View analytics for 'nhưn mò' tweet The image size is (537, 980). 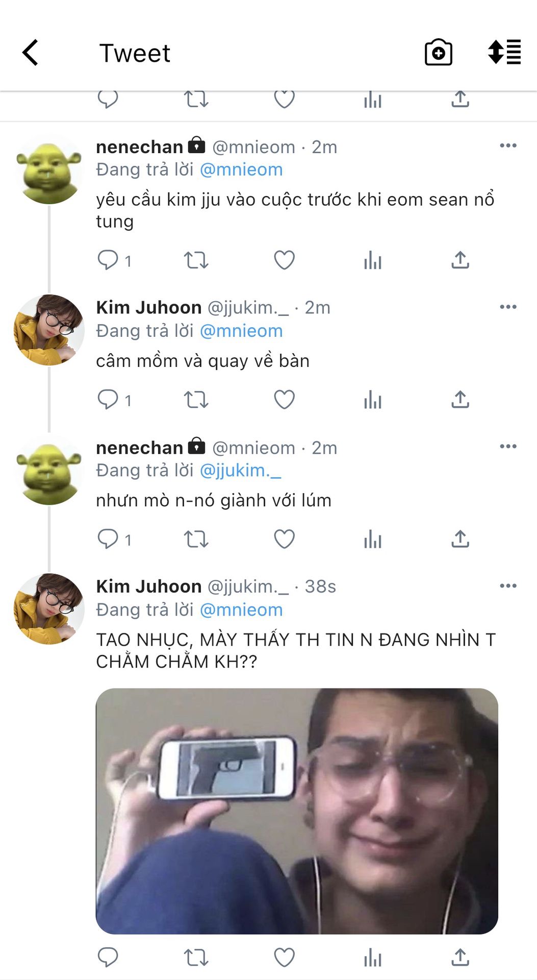click(373, 539)
